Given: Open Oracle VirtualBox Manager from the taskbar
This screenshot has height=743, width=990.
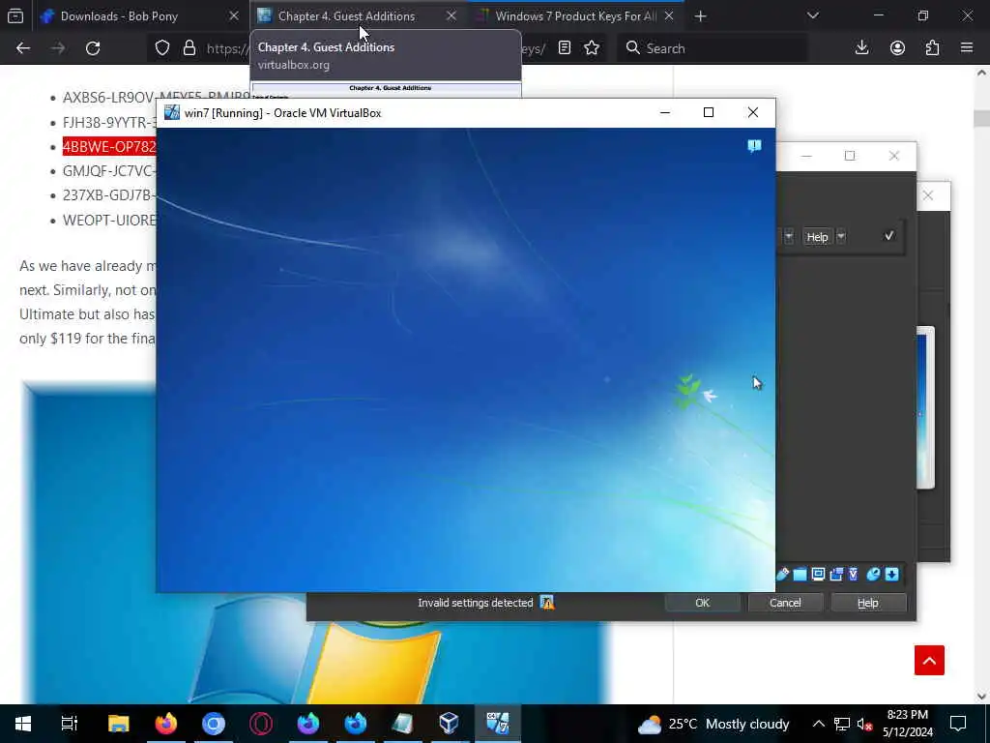Looking at the screenshot, I should (x=449, y=723).
